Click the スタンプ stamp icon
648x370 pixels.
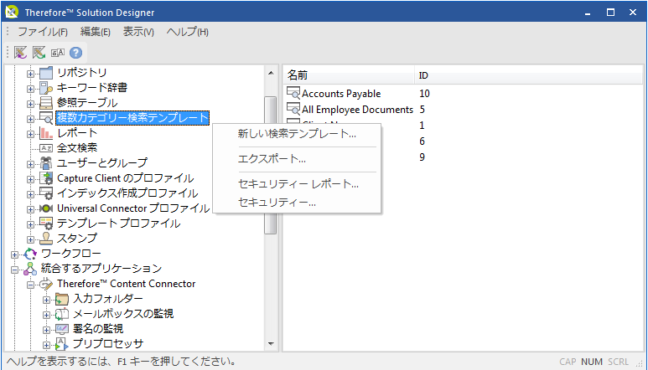coord(46,239)
